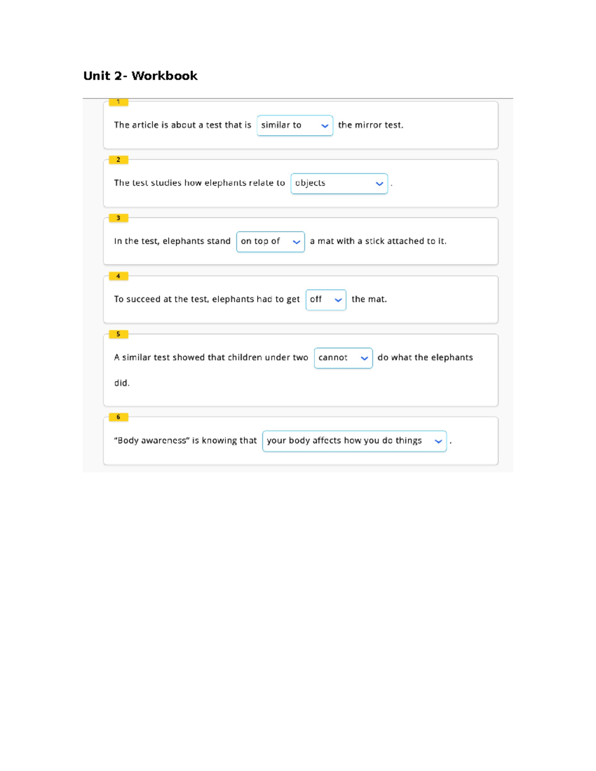The height and width of the screenshot is (771, 596).
Task: Open the 'your body affects how you do things' dropdown
Action: (x=354, y=441)
